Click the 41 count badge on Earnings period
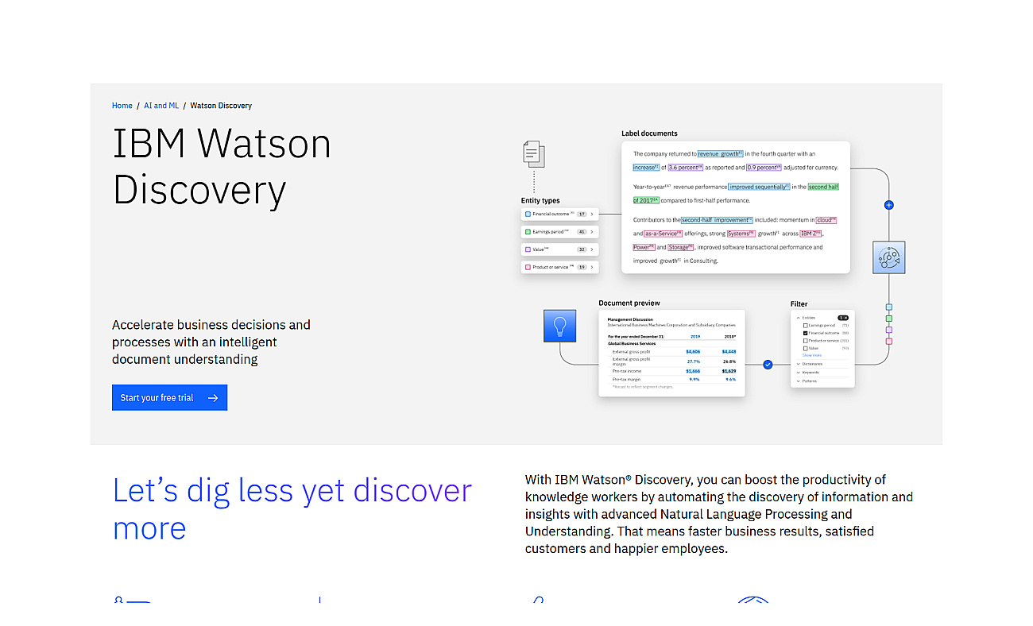The height and width of the screenshot is (626, 1033). tap(582, 232)
